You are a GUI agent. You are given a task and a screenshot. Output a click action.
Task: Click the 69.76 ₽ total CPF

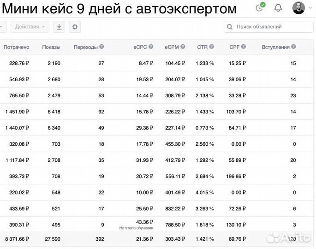[237, 239]
